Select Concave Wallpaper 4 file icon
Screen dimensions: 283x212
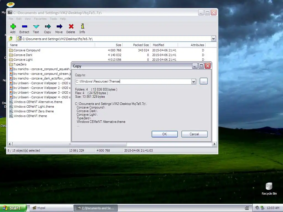coord(11,97)
